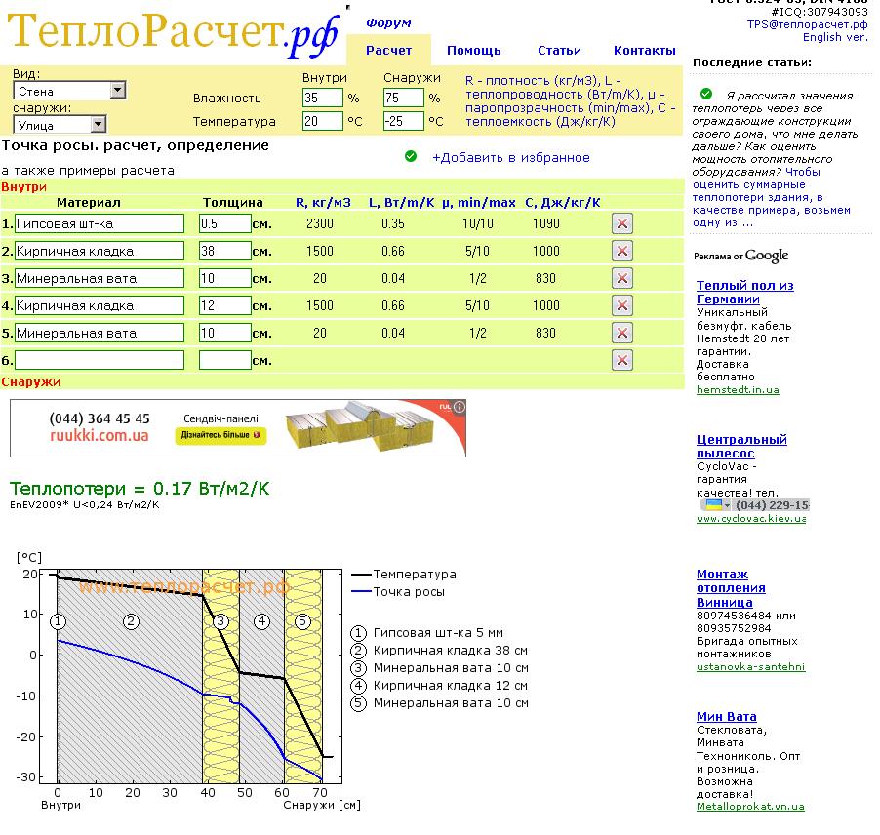Delete layer 2 Кирпичная кладка 38 см row
Viewport: 880px width, 835px height.
(621, 251)
